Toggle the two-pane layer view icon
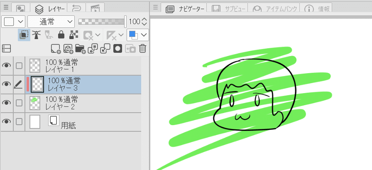This screenshot has height=170, width=372. coord(6,49)
